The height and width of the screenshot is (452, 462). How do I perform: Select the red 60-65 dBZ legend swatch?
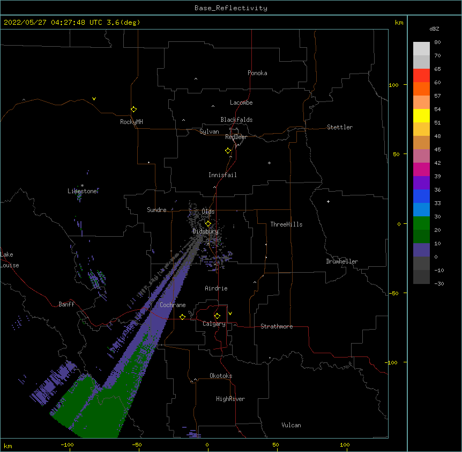tap(421, 75)
